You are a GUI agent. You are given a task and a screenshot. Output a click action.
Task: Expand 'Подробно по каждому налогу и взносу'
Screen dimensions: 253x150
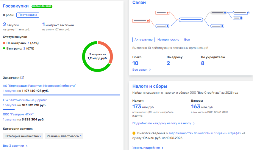pyautogui.click(x=163, y=123)
